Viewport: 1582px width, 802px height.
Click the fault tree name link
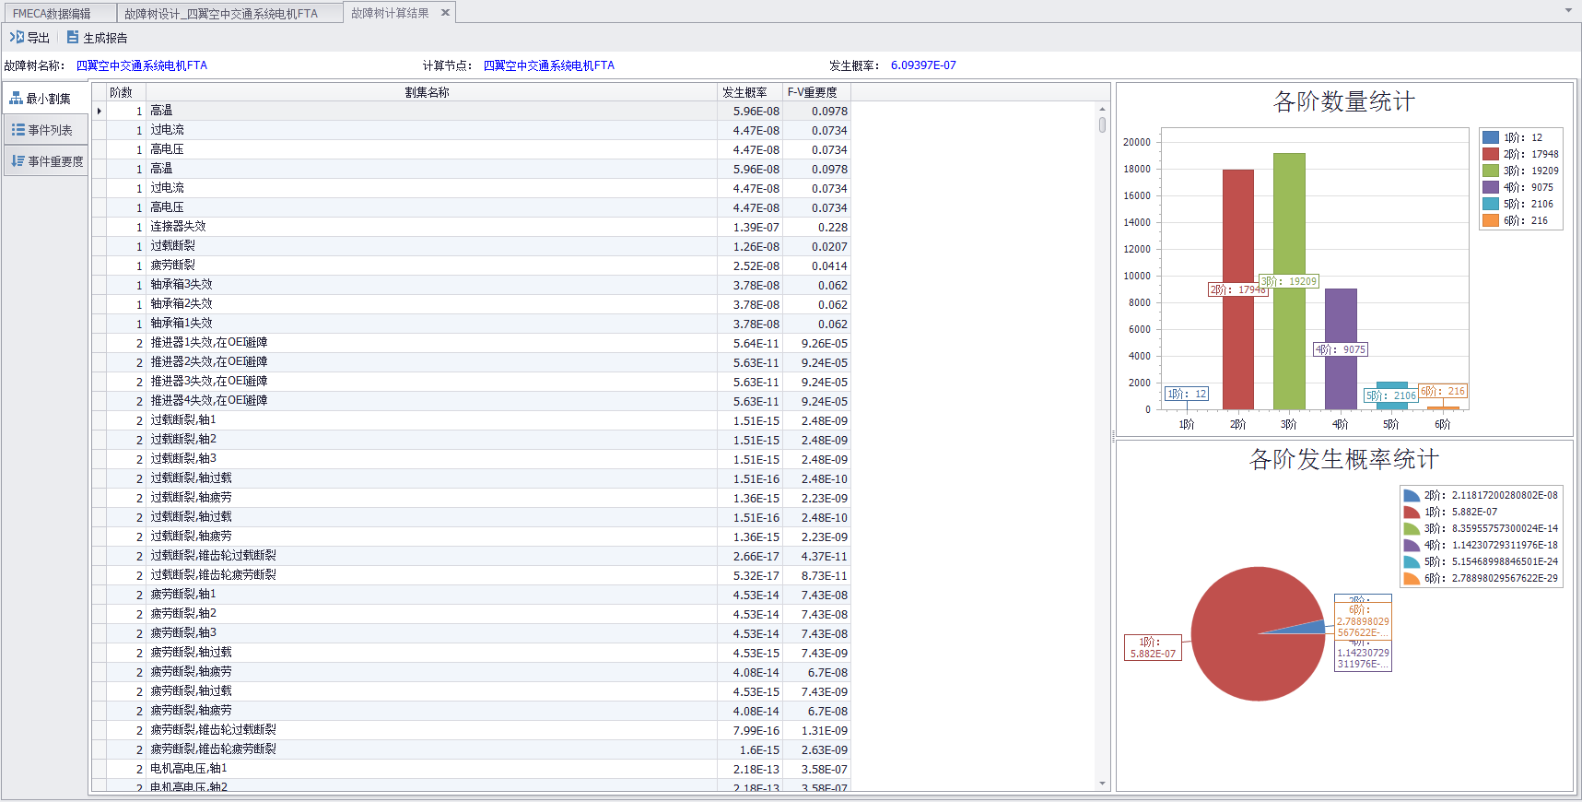(x=142, y=65)
